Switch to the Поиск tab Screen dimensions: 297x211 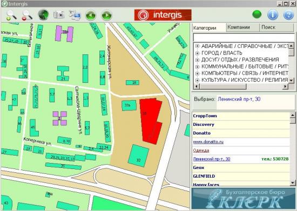276,27
